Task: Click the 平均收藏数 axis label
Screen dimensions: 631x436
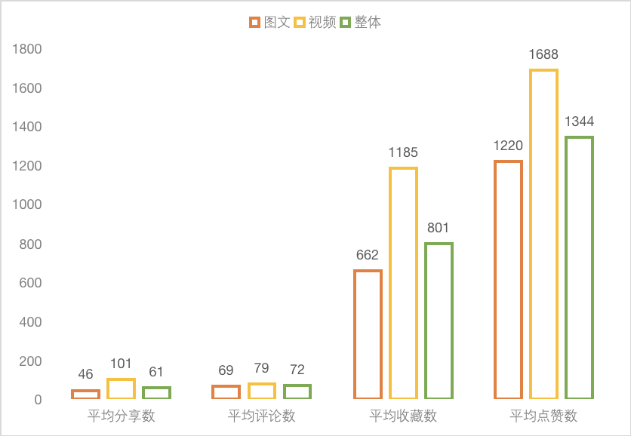Action: [x=403, y=416]
